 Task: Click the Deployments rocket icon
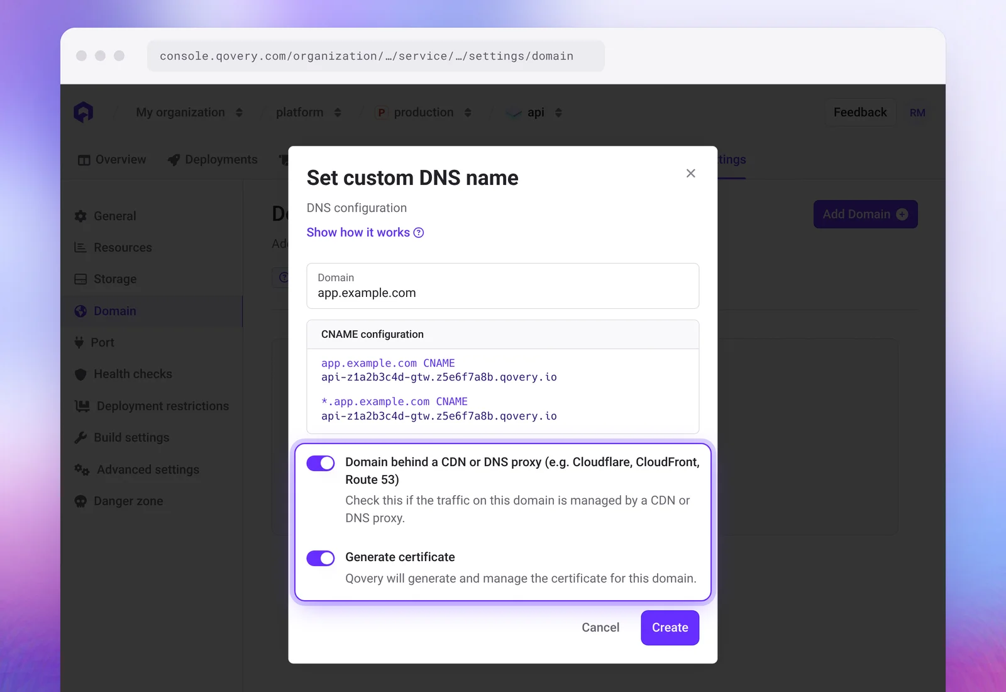pyautogui.click(x=174, y=160)
